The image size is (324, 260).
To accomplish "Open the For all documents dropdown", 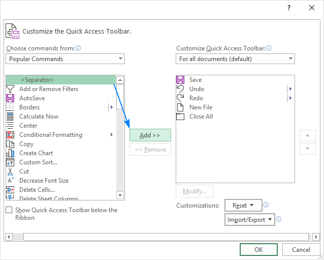I will [235, 59].
